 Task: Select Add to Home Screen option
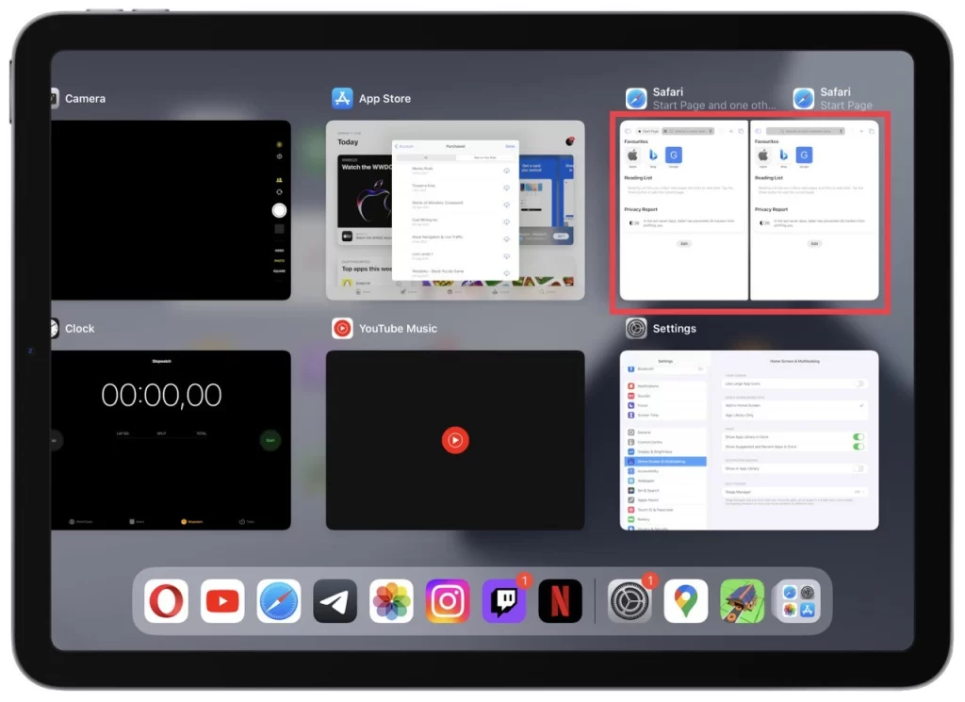794,405
